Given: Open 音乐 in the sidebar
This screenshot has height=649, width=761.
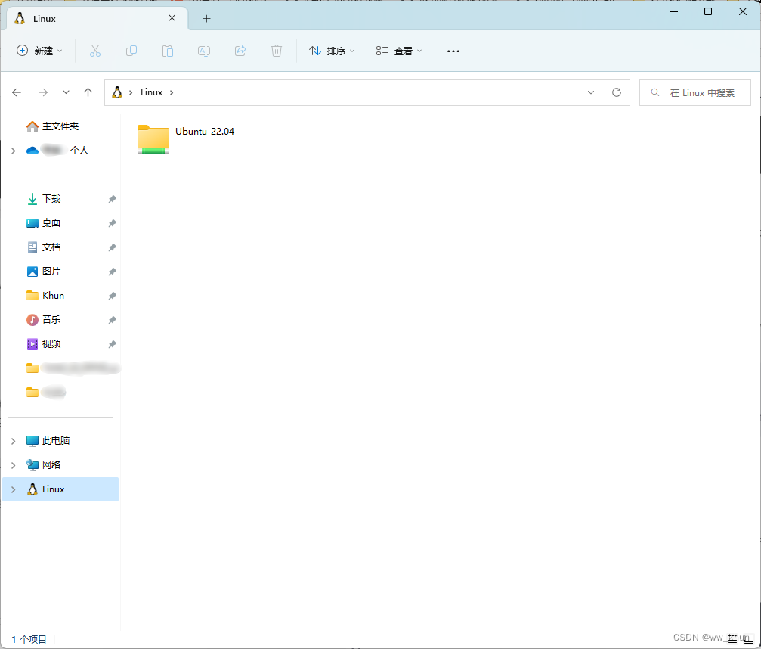Looking at the screenshot, I should pyautogui.click(x=60, y=320).
